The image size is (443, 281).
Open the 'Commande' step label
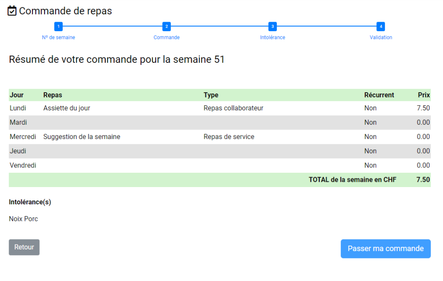[x=167, y=37]
